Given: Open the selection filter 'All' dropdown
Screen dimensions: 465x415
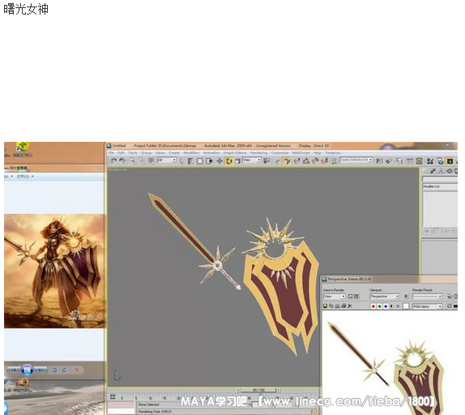Looking at the screenshot, I should (167, 160).
